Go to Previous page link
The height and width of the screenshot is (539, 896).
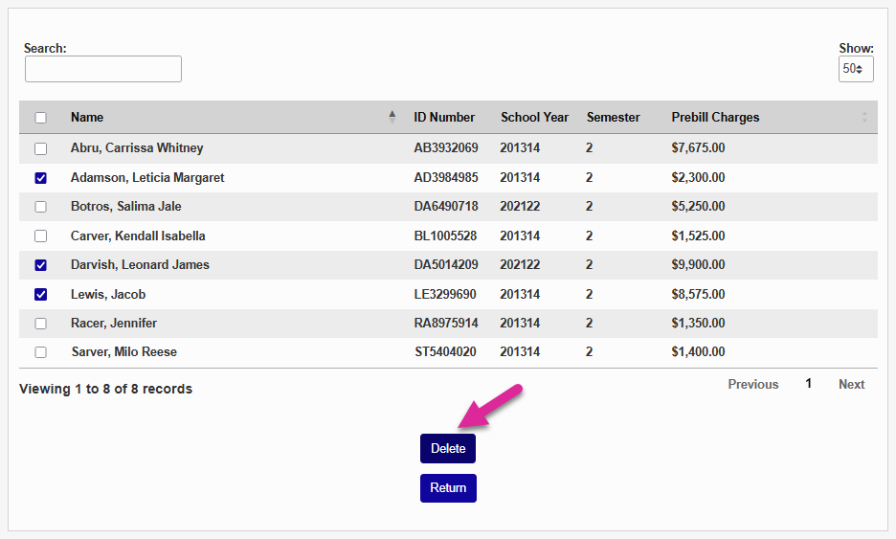(752, 384)
